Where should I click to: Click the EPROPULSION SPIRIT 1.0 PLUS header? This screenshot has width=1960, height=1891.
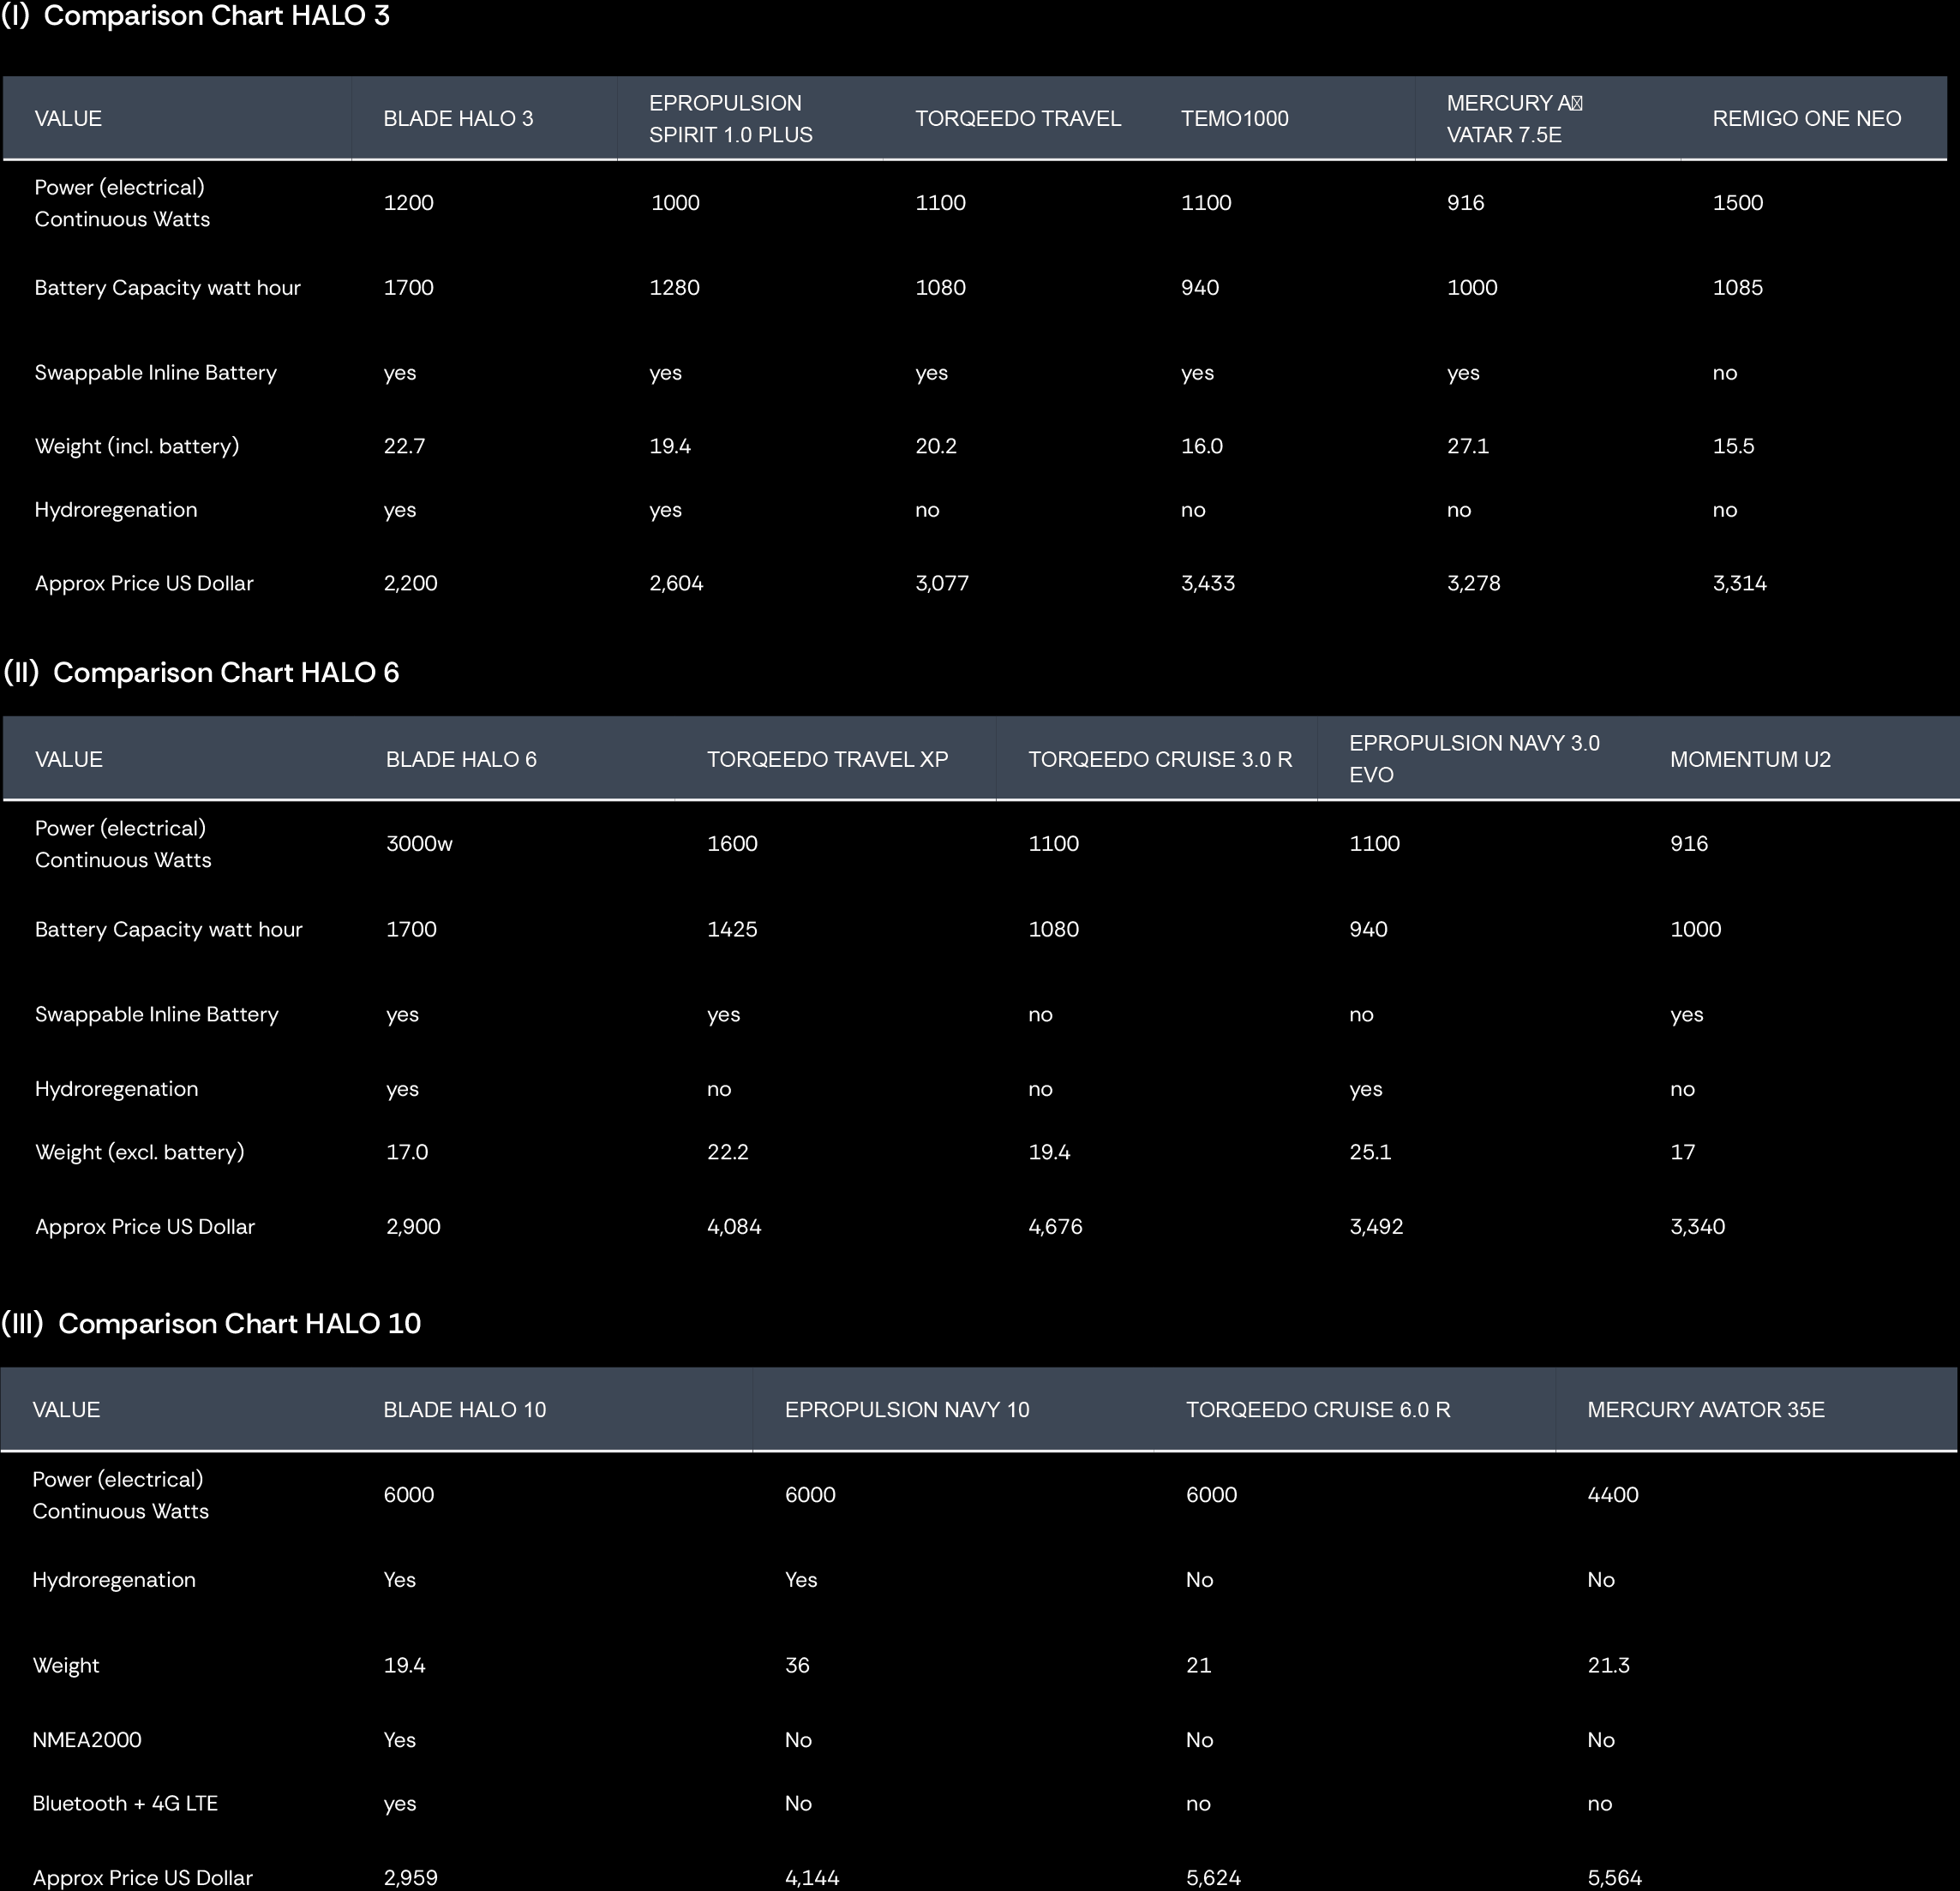tap(730, 118)
